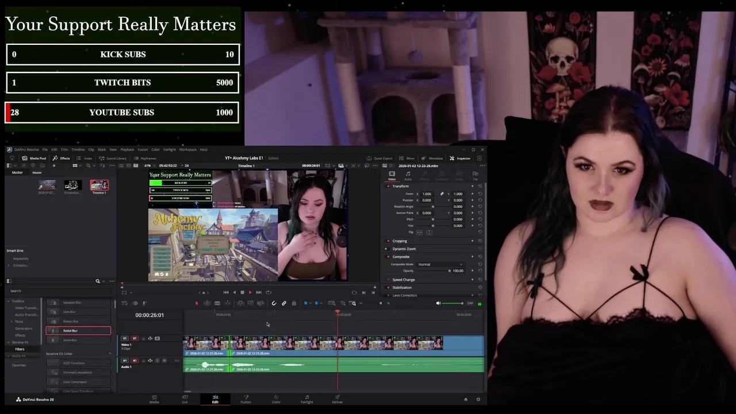The height and width of the screenshot is (414, 736).
Task: Click Filters under Resolve FX
Action: (20, 349)
